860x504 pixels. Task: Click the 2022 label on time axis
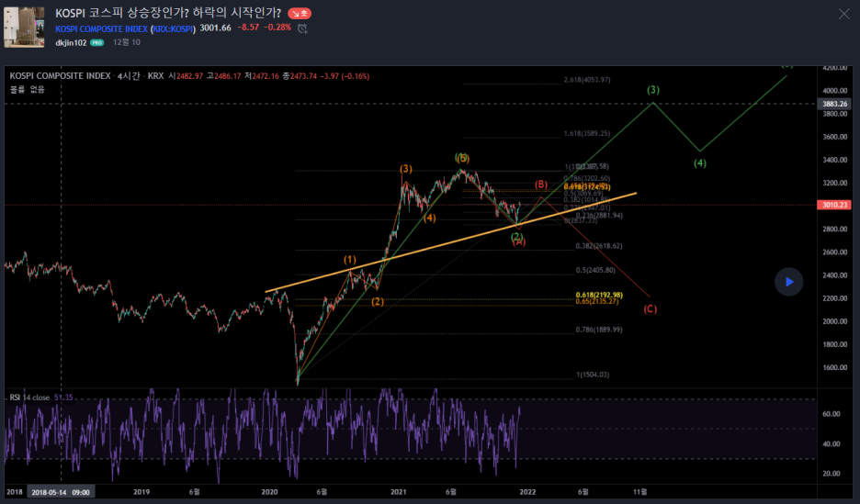coord(527,492)
